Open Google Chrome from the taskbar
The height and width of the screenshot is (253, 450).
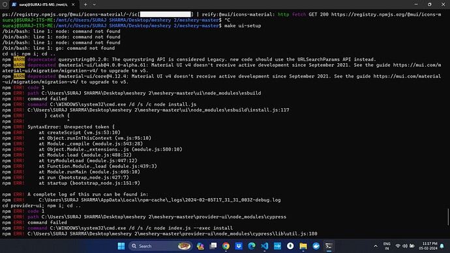tap(226, 246)
